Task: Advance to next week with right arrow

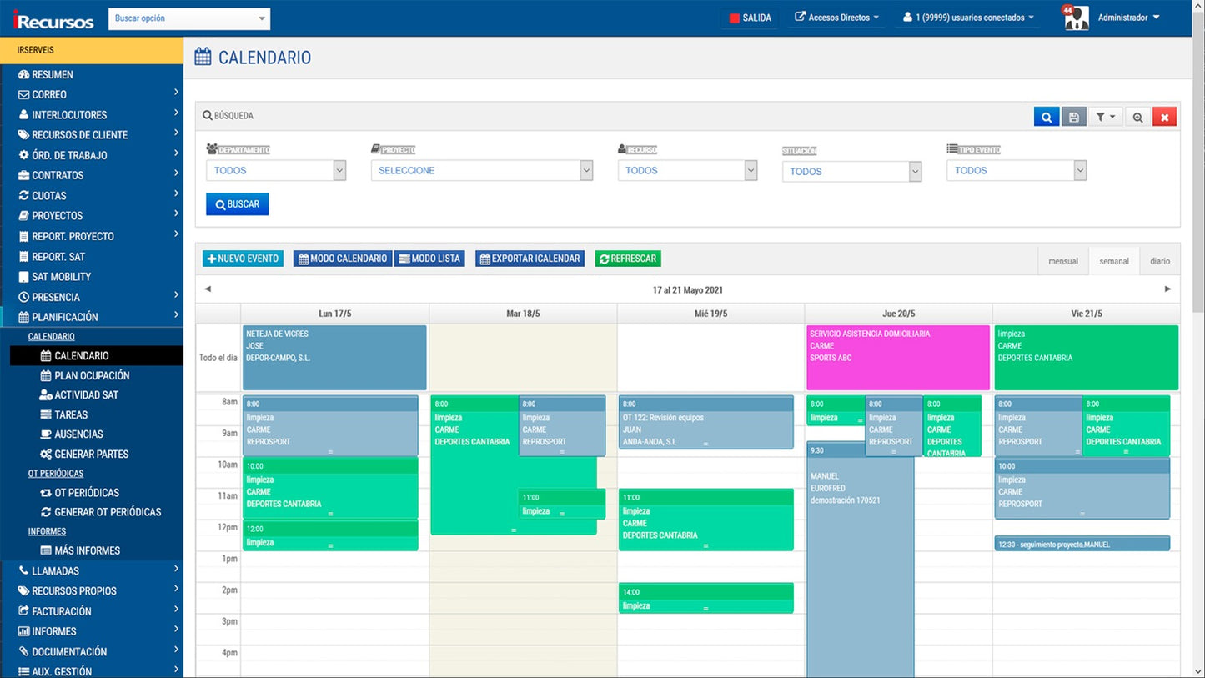Action: (x=1167, y=289)
